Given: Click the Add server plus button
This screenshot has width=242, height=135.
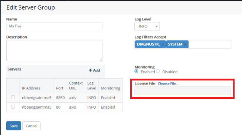Looking at the screenshot, I should (x=94, y=70).
